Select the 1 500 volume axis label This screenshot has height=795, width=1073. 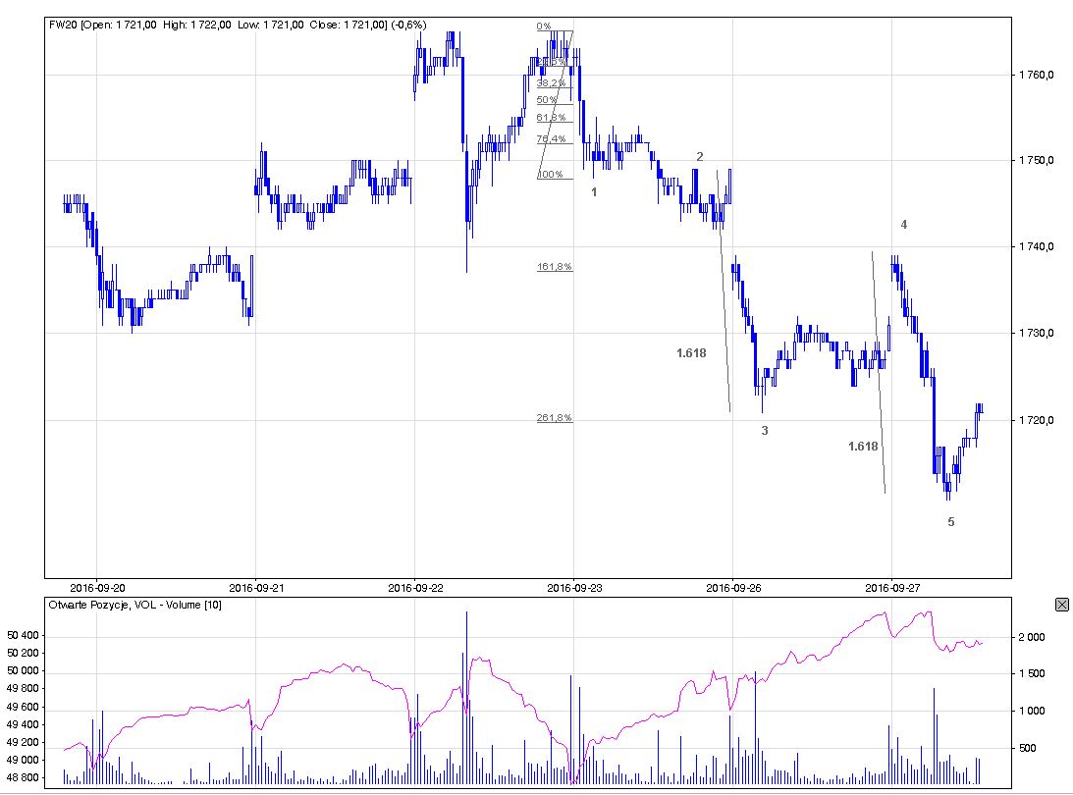coord(1032,673)
